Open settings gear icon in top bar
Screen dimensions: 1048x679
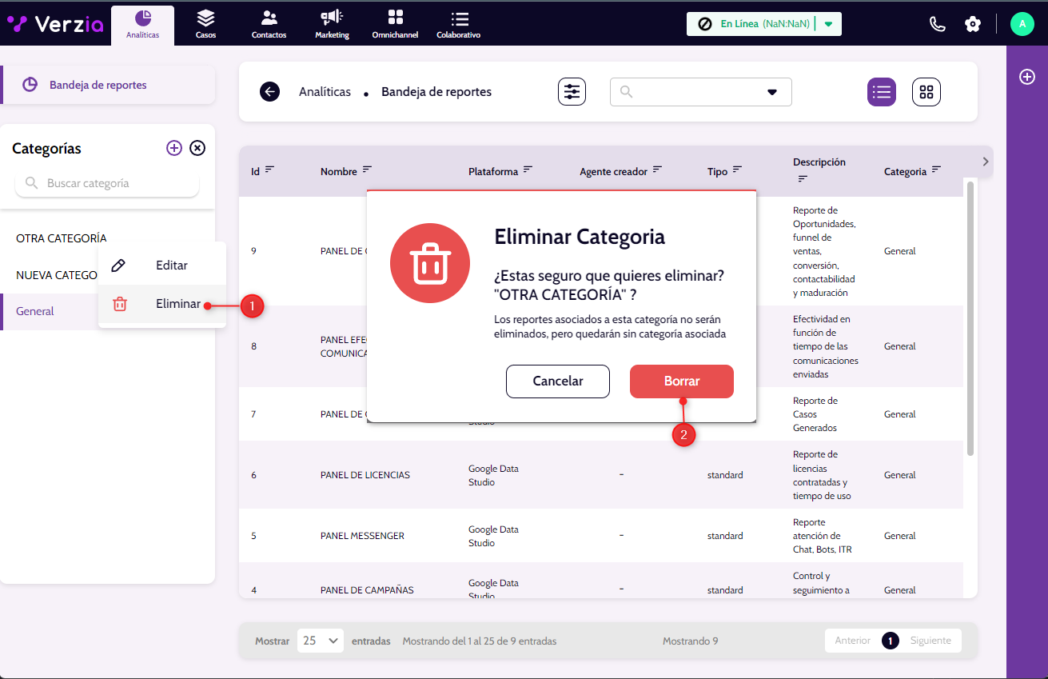[x=973, y=24]
